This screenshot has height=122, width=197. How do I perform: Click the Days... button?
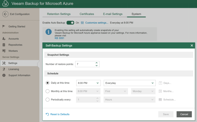[165, 83]
